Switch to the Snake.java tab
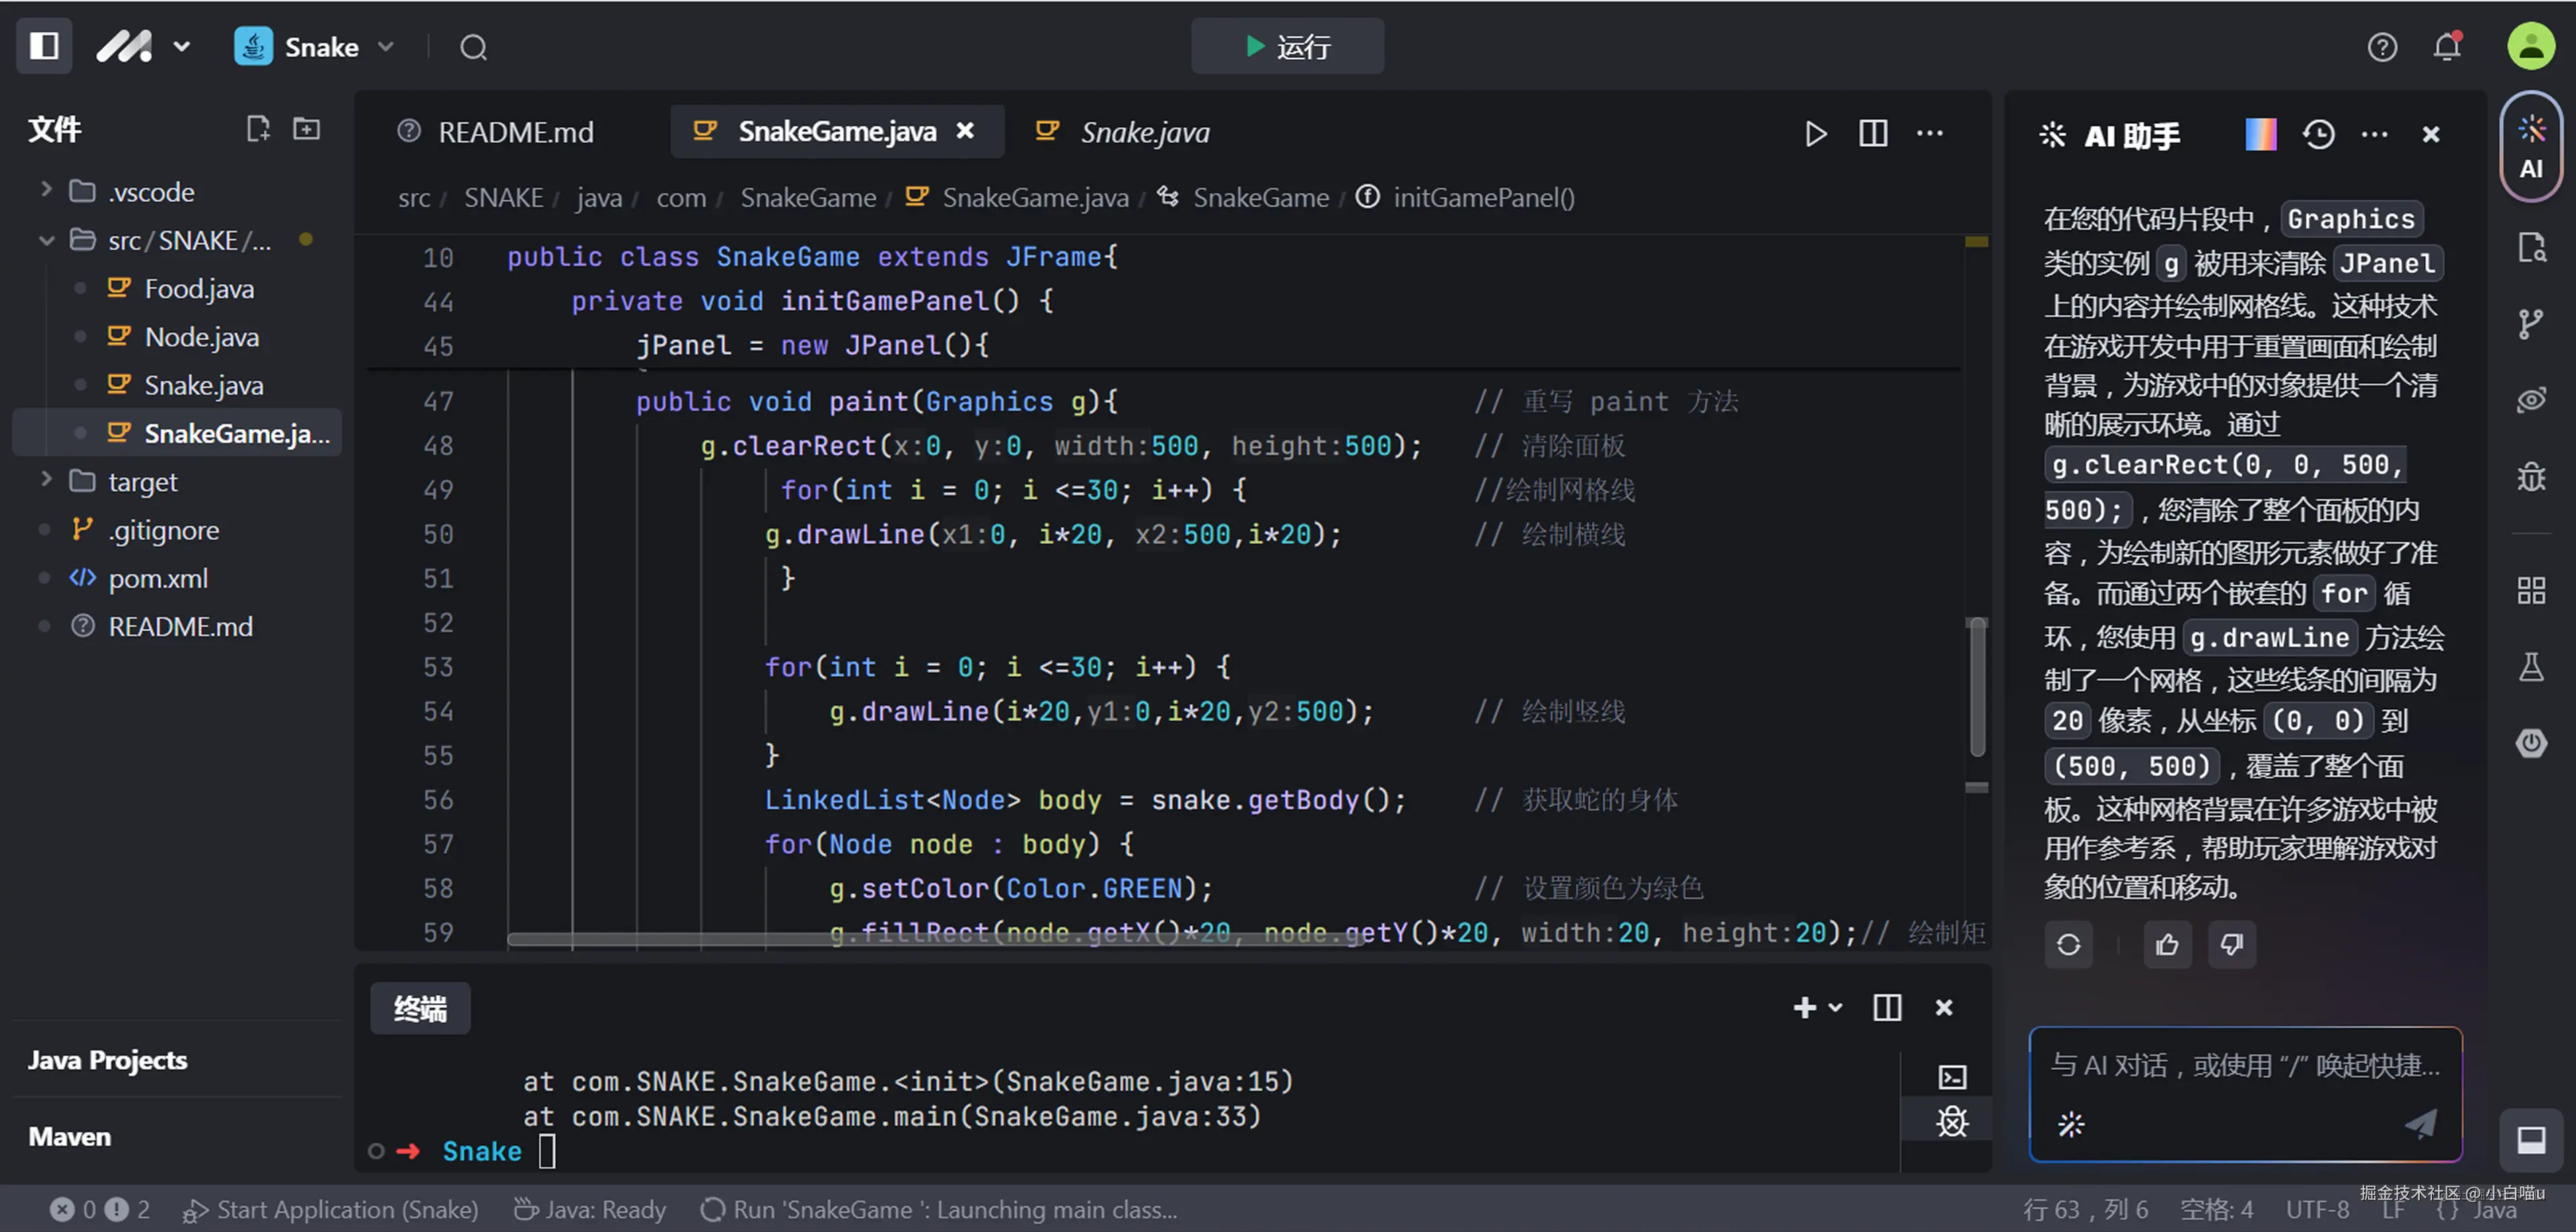 (1143, 132)
